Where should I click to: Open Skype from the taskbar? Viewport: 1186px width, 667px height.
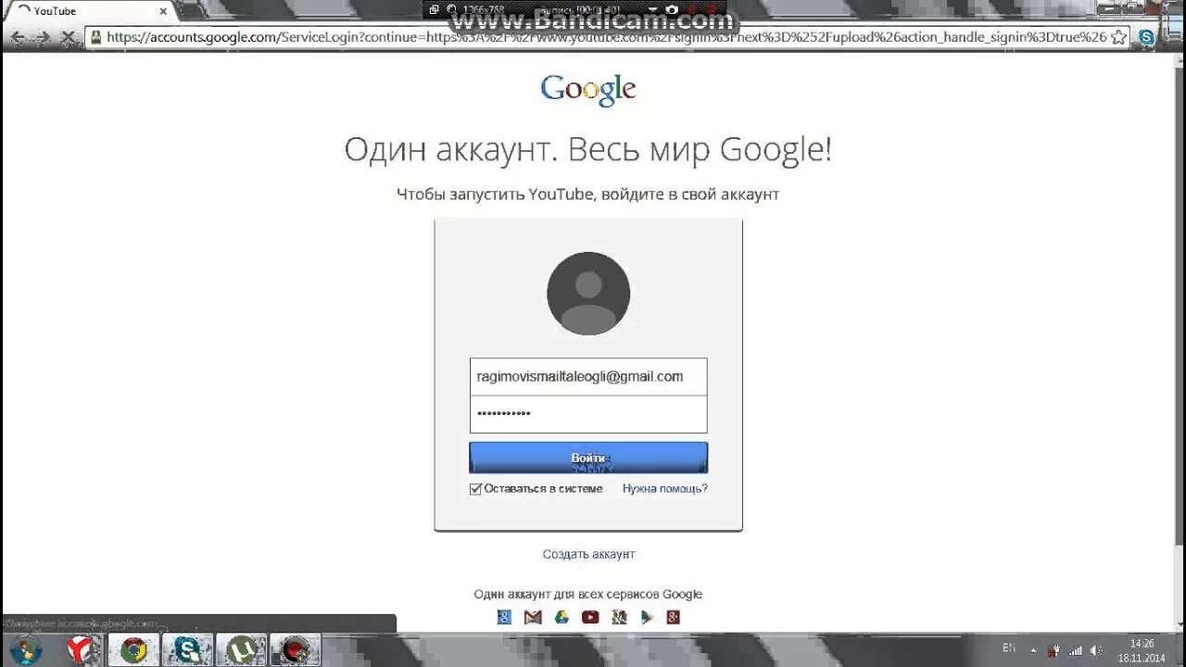point(188,649)
